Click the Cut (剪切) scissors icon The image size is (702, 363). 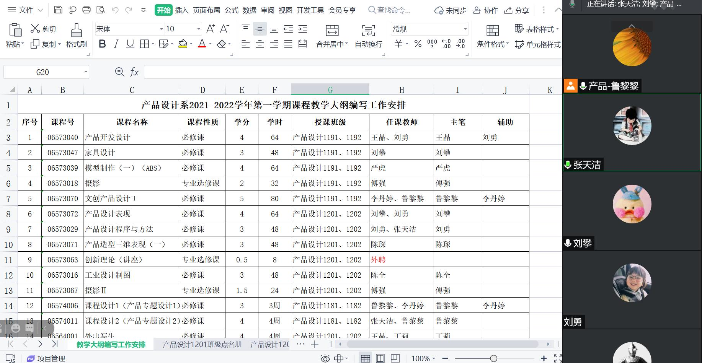pos(35,29)
